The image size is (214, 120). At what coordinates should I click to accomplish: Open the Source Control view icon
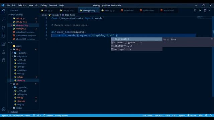tap(4, 27)
